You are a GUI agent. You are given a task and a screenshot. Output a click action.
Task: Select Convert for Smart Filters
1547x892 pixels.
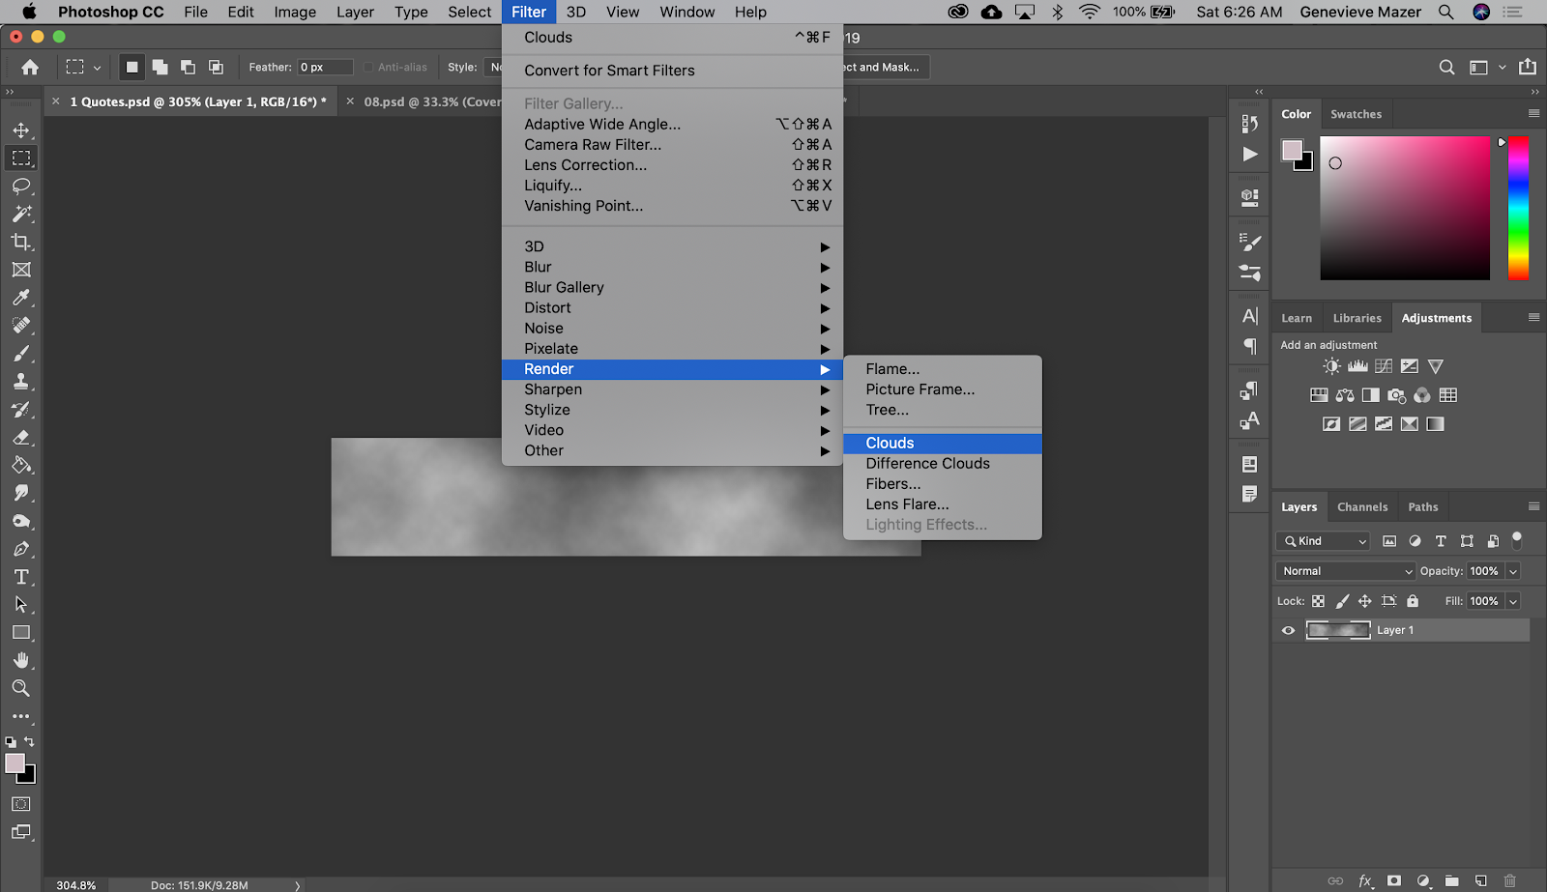click(x=672, y=71)
